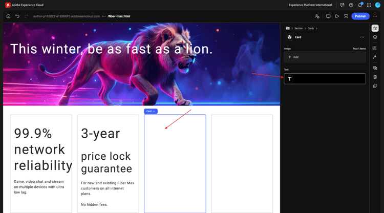Delete the selected Card component
384x213 pixels.
point(375,77)
